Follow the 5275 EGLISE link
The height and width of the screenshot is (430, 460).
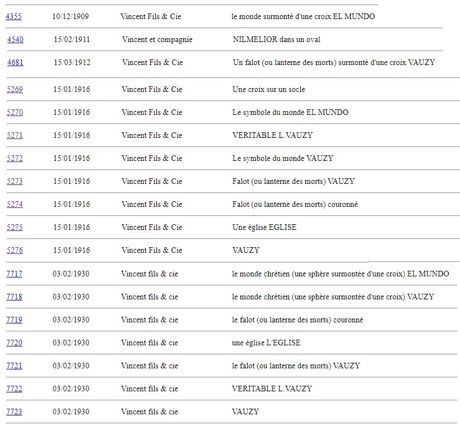coord(15,227)
